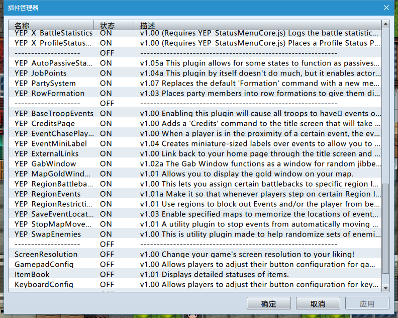This screenshot has height=318, width=398.
Task: Select the YEP_BaseTroopEvents plugin row
Action: coord(194,113)
